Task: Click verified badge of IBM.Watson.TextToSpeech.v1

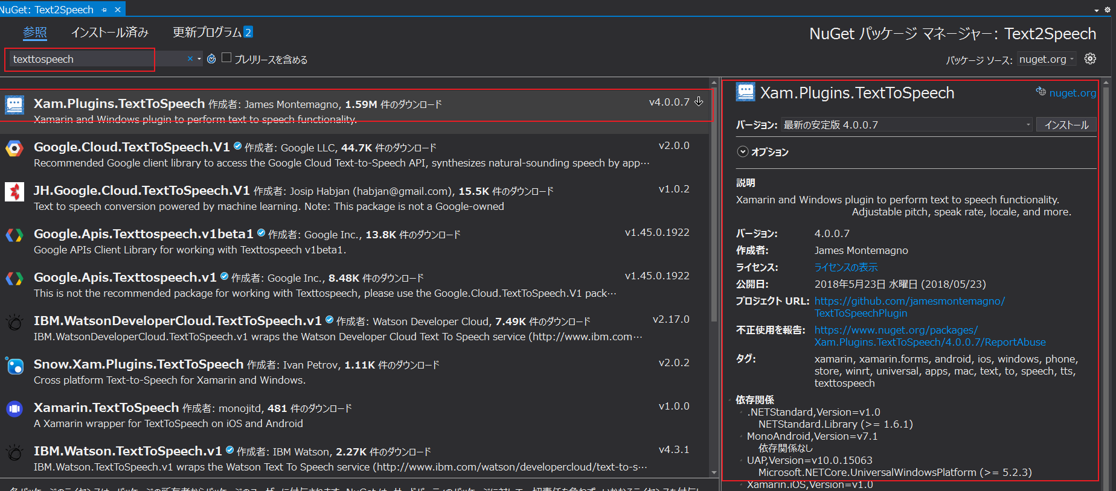Action: (229, 450)
